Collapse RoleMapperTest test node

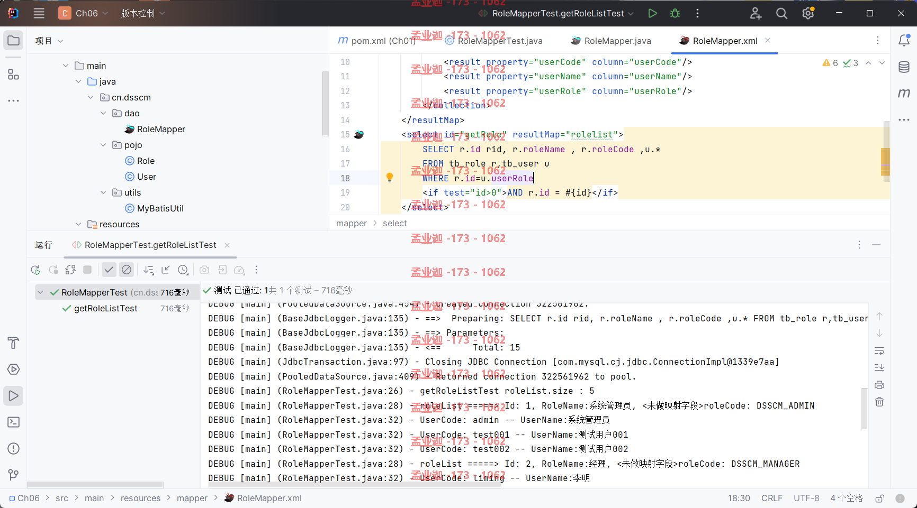(41, 292)
